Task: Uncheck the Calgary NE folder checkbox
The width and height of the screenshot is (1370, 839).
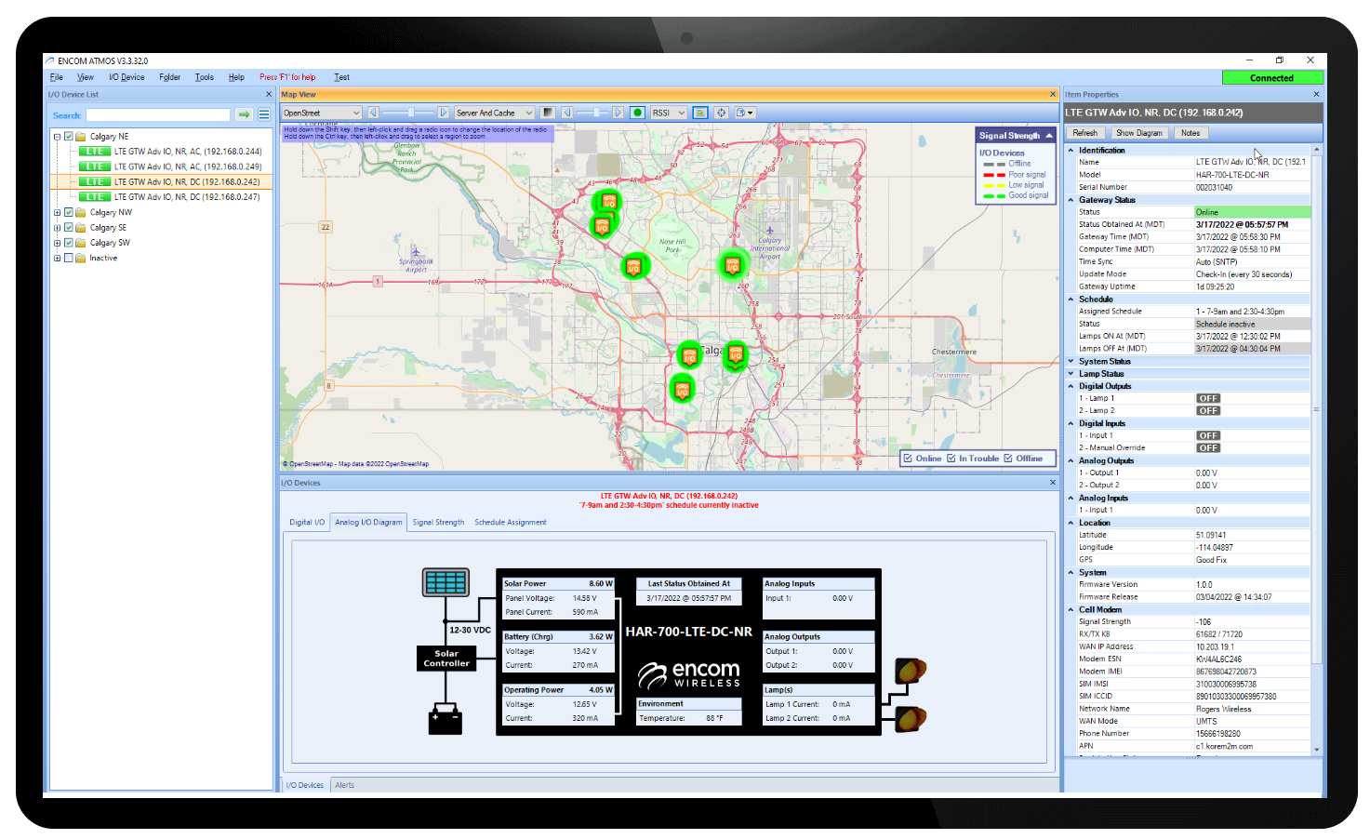Action: 69,137
